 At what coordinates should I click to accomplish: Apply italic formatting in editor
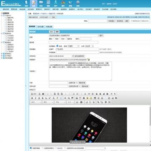[x=35, y=98]
